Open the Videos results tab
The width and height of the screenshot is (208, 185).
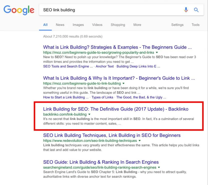[97, 25]
